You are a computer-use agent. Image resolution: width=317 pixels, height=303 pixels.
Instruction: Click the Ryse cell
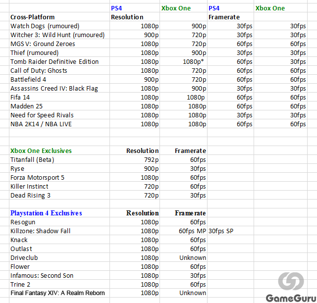(59, 168)
